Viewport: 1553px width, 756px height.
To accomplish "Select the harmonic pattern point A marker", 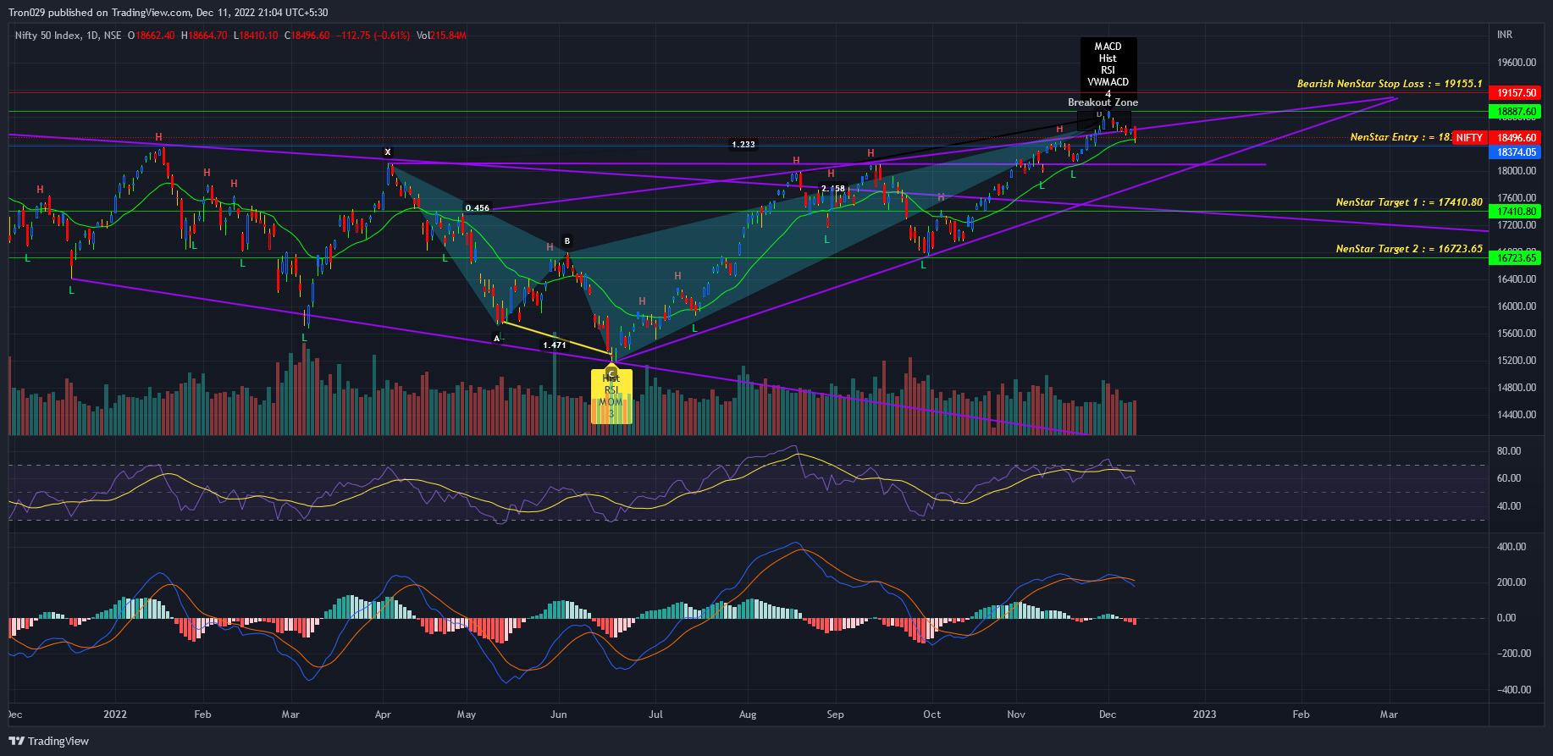I will point(497,339).
